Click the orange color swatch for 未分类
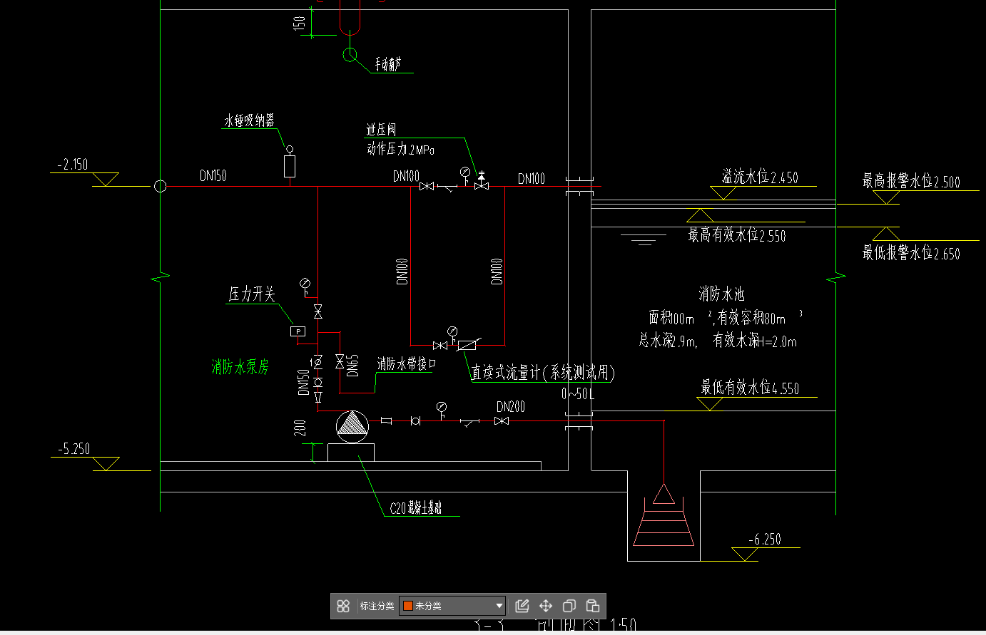 click(408, 606)
